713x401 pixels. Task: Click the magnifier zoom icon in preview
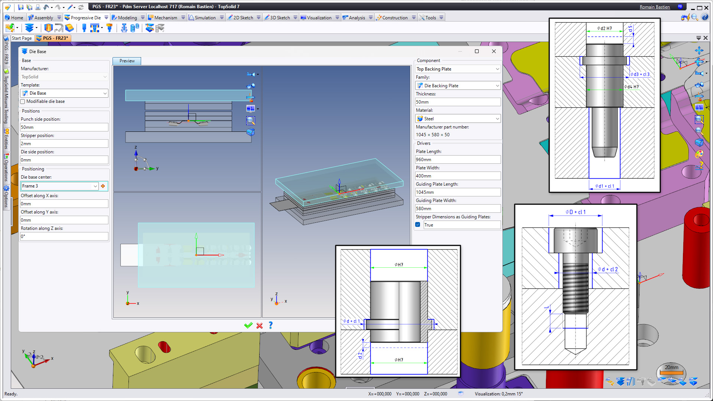point(251,120)
